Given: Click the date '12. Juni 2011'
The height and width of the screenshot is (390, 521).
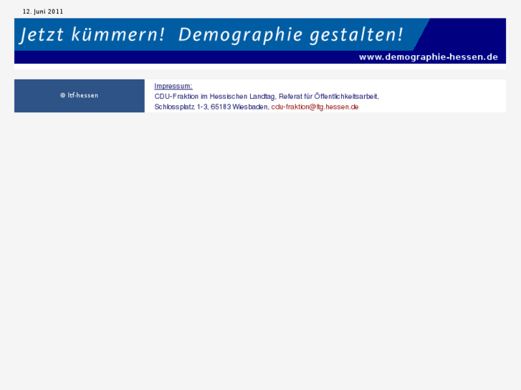Looking at the screenshot, I should point(43,11).
